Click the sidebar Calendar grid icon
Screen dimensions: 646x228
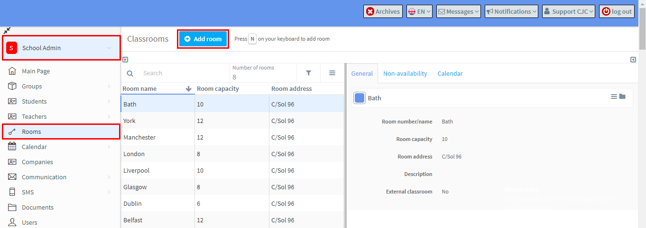click(12, 147)
